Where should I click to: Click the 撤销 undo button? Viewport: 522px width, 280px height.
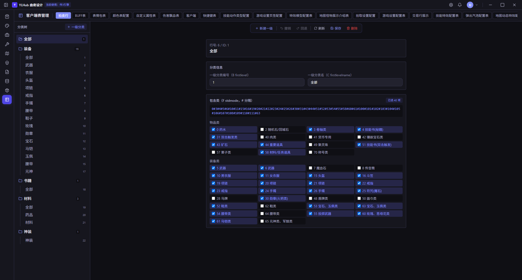click(x=285, y=28)
